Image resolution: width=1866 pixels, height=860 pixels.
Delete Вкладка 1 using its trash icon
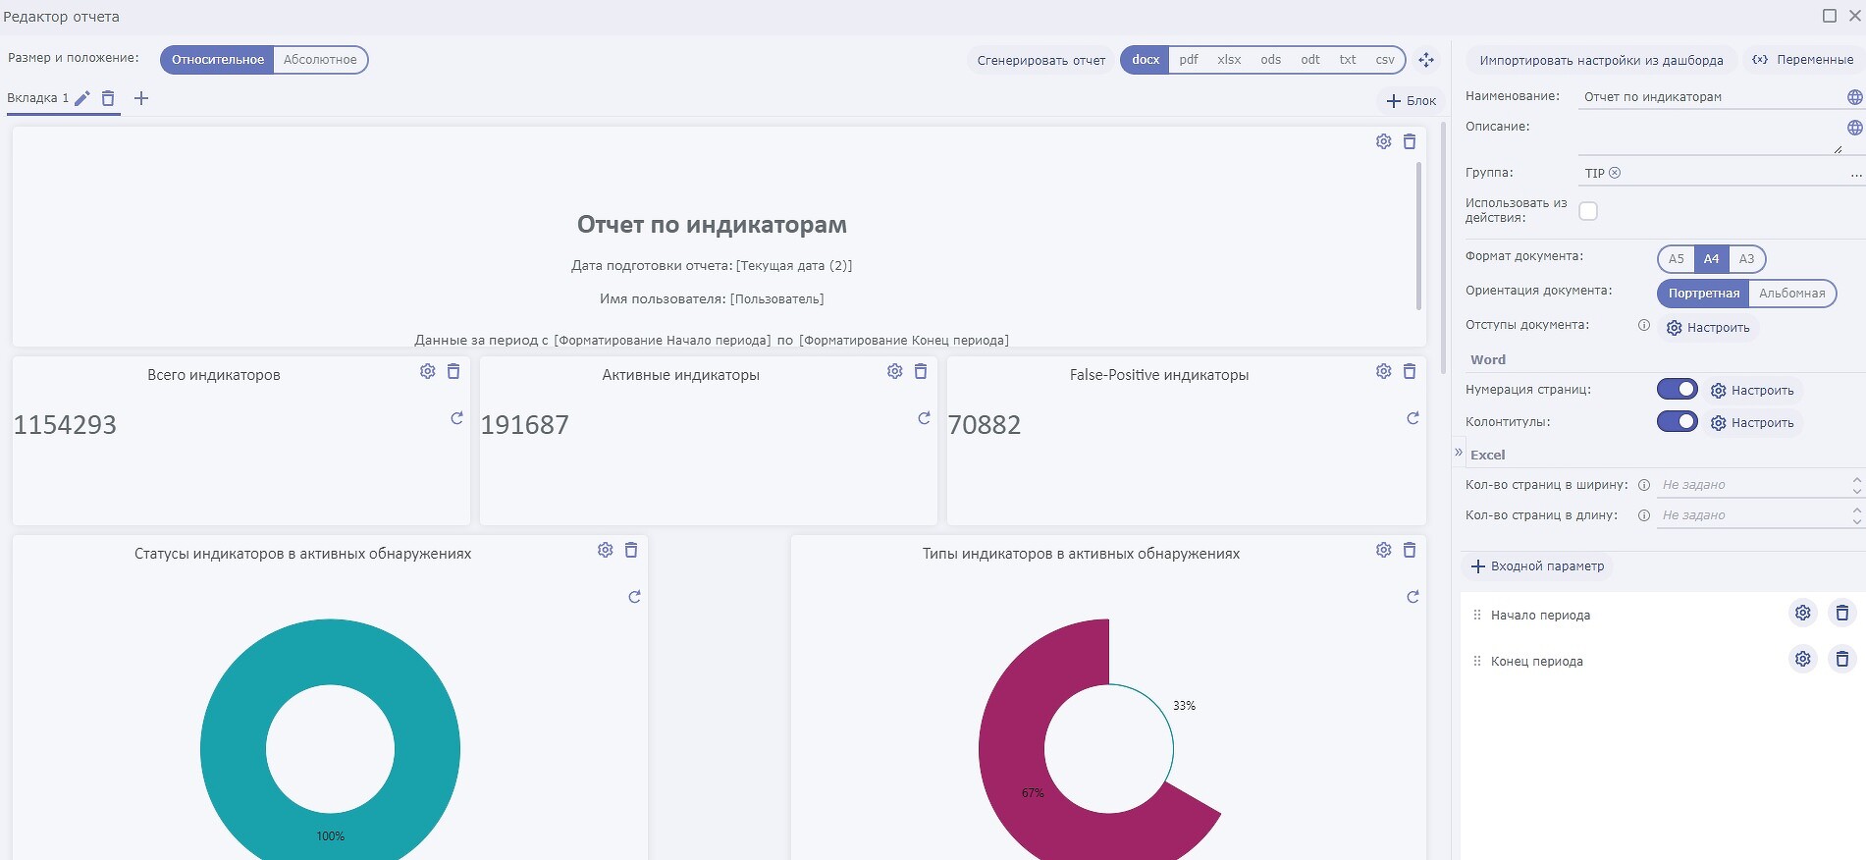pyautogui.click(x=108, y=98)
